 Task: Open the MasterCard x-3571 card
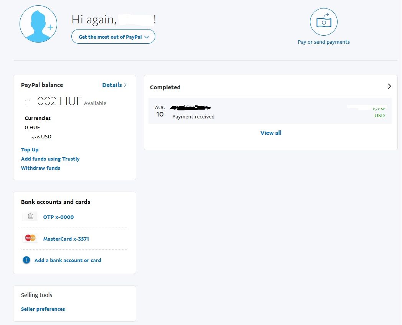coord(66,239)
